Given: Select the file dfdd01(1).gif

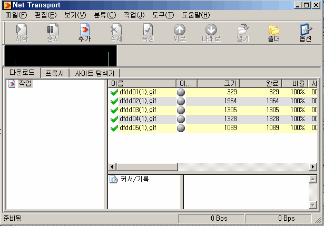Looking at the screenshot, I should click(138, 92).
